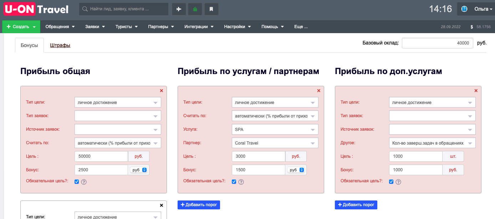Toggle Обязательная цель checkbox in доп.услугам

click(x=391, y=182)
